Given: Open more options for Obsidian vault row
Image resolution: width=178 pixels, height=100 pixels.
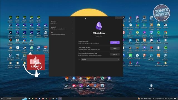Looking at the screenshot, I should 72,23.
